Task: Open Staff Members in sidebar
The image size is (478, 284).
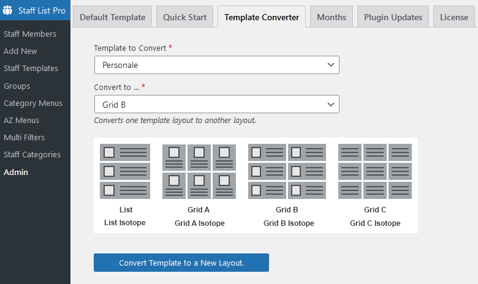Action: point(30,34)
